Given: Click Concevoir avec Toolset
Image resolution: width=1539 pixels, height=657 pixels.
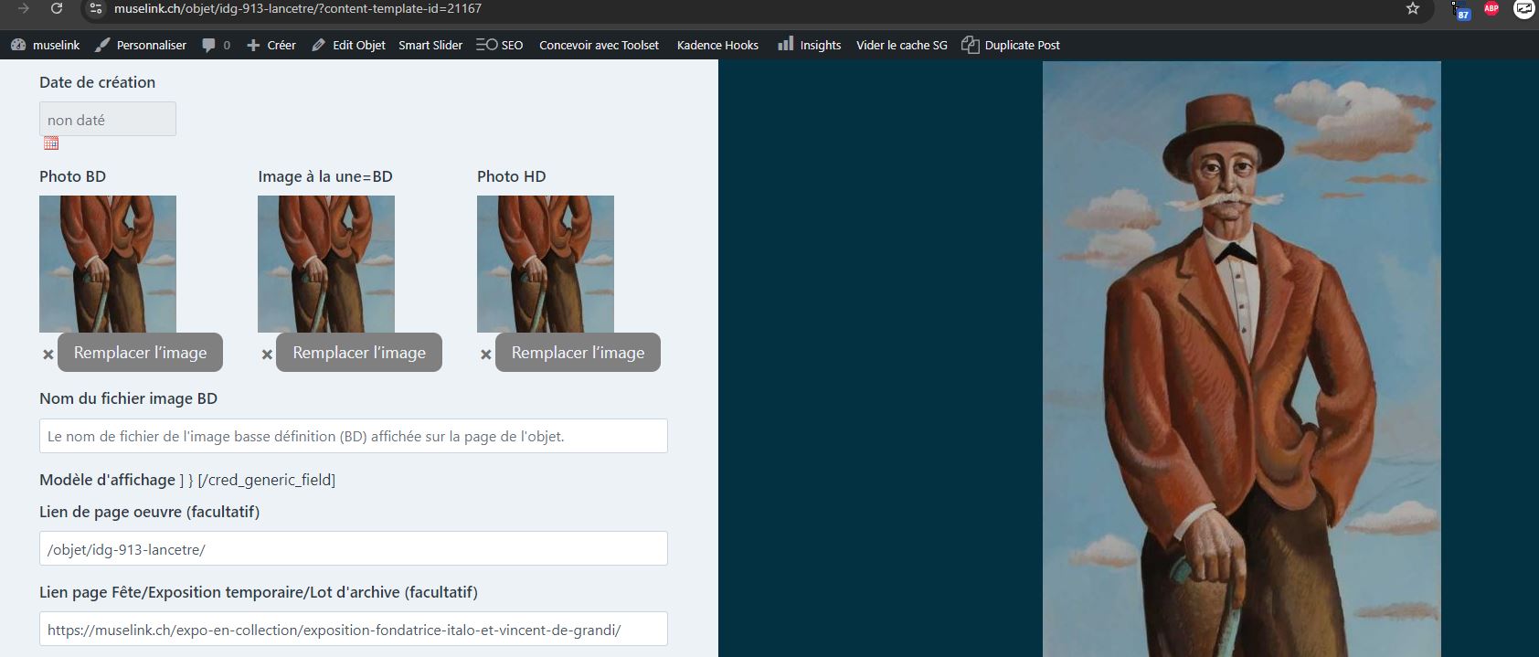Looking at the screenshot, I should pos(599,45).
